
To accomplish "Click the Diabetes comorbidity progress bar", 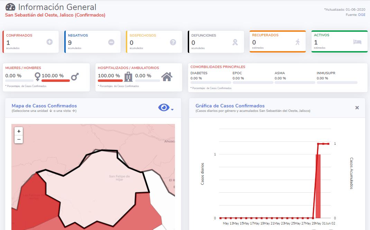I will [x=211, y=83].
